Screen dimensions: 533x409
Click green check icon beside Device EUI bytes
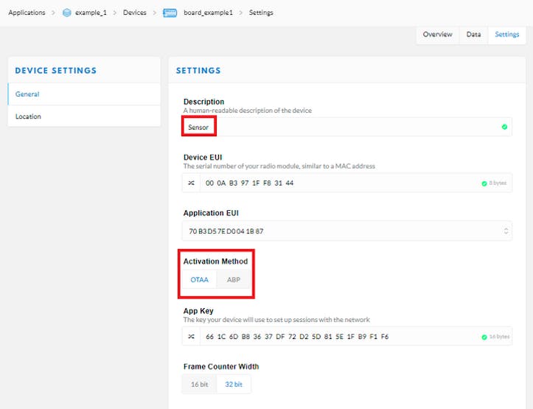click(484, 183)
